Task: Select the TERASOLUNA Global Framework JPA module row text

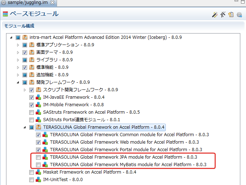Action: (x=123, y=157)
